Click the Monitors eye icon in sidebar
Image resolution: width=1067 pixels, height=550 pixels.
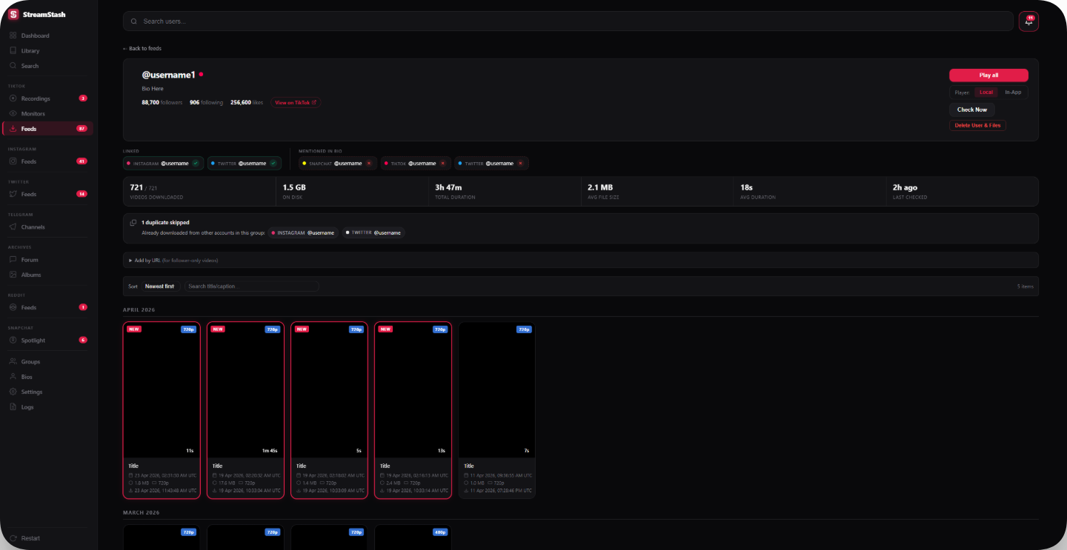pyautogui.click(x=13, y=114)
